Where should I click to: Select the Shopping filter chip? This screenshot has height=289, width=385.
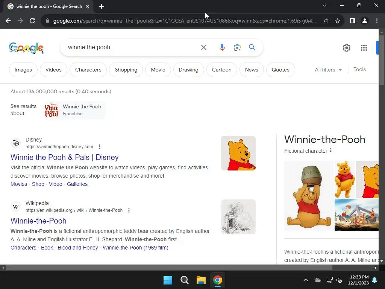pyautogui.click(x=126, y=70)
